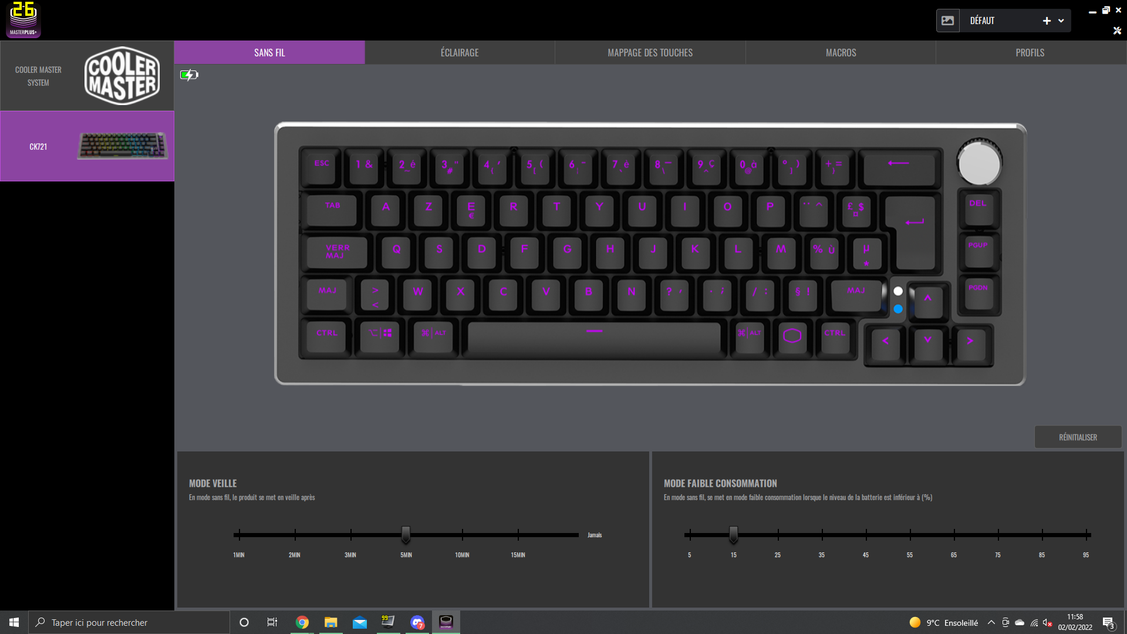Viewport: 1127px width, 634px height.
Task: Open Windows Task View icon
Action: [x=272, y=622]
